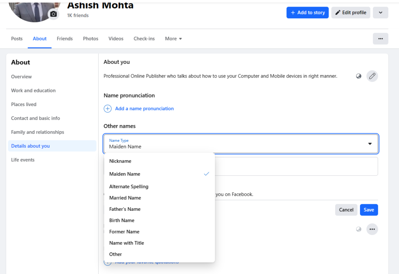Click the Name pronunciation heading
This screenshot has height=274, width=399.
pyautogui.click(x=129, y=95)
